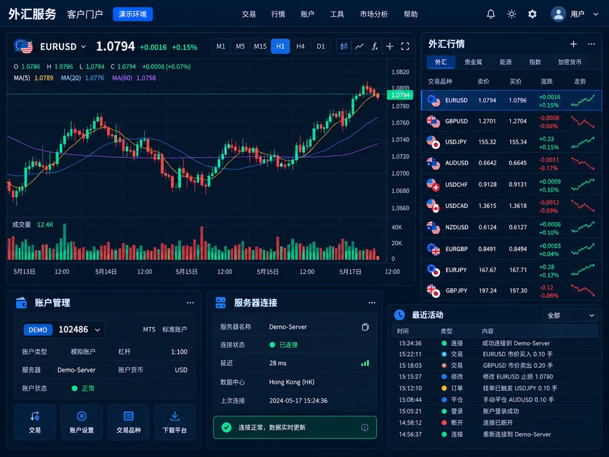Click the MA(20) 1.0776 indicator label

pos(83,78)
